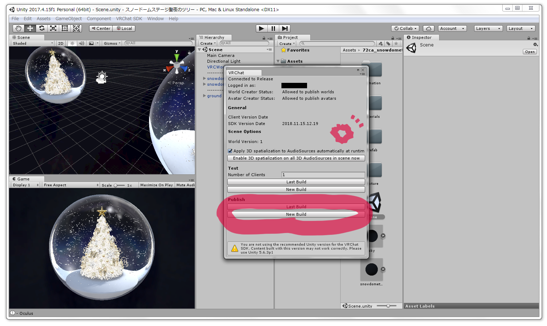Open the Account dropdown
The width and height of the screenshot is (547, 326).
[452, 28]
